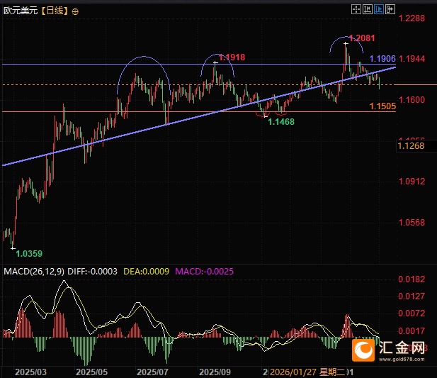Click the 2025/09 date axis label

coord(215,372)
